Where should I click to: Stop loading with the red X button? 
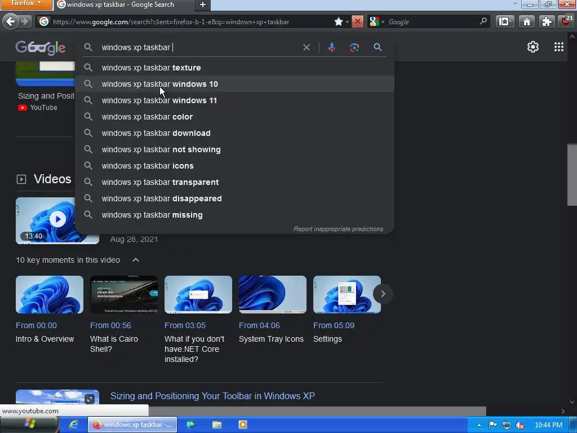(x=357, y=22)
